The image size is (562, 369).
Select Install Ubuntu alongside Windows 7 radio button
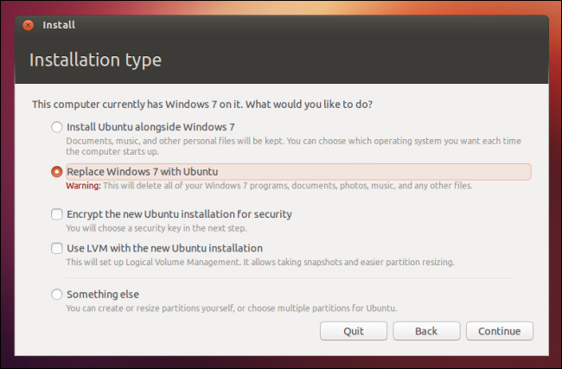[56, 127]
